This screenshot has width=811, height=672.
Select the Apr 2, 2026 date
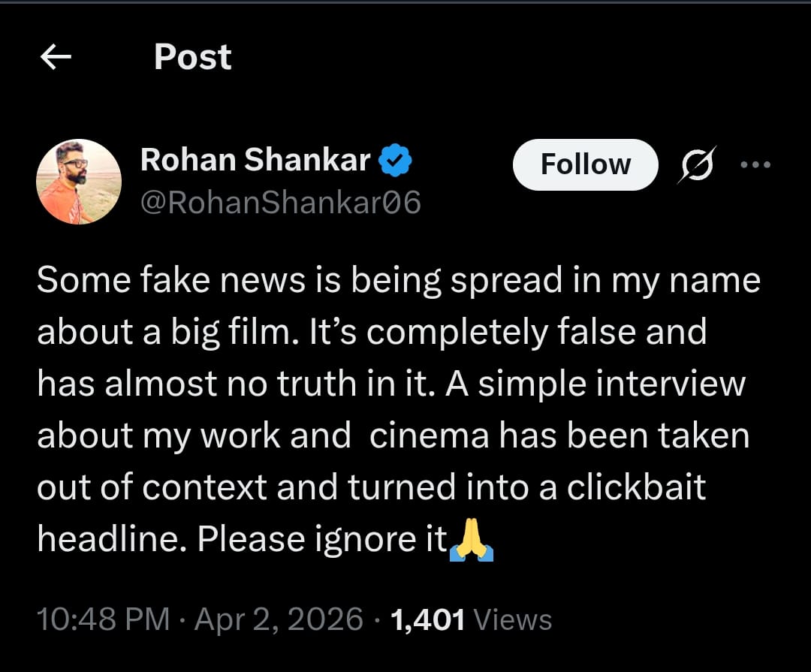coord(279,619)
